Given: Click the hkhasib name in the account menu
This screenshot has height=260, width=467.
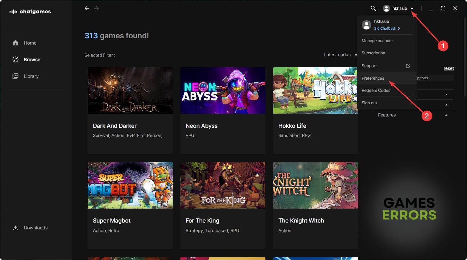Looking at the screenshot, I should click(x=382, y=21).
